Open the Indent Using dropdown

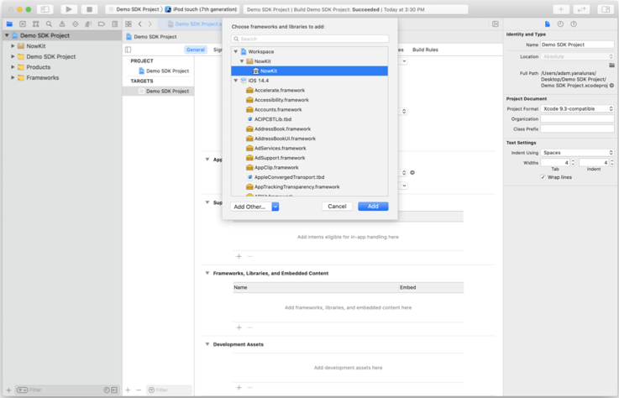pos(577,153)
